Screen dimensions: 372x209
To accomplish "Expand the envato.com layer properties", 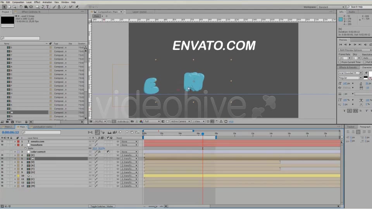I will point(15,142).
